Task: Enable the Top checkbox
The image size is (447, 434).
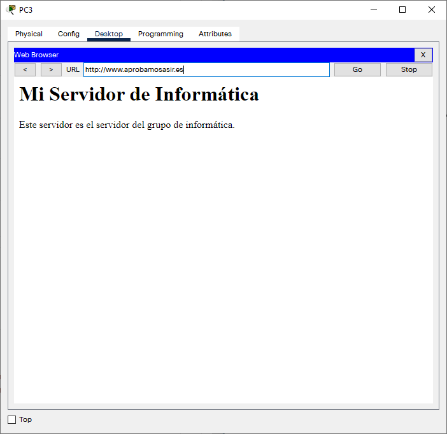Action: point(11,419)
